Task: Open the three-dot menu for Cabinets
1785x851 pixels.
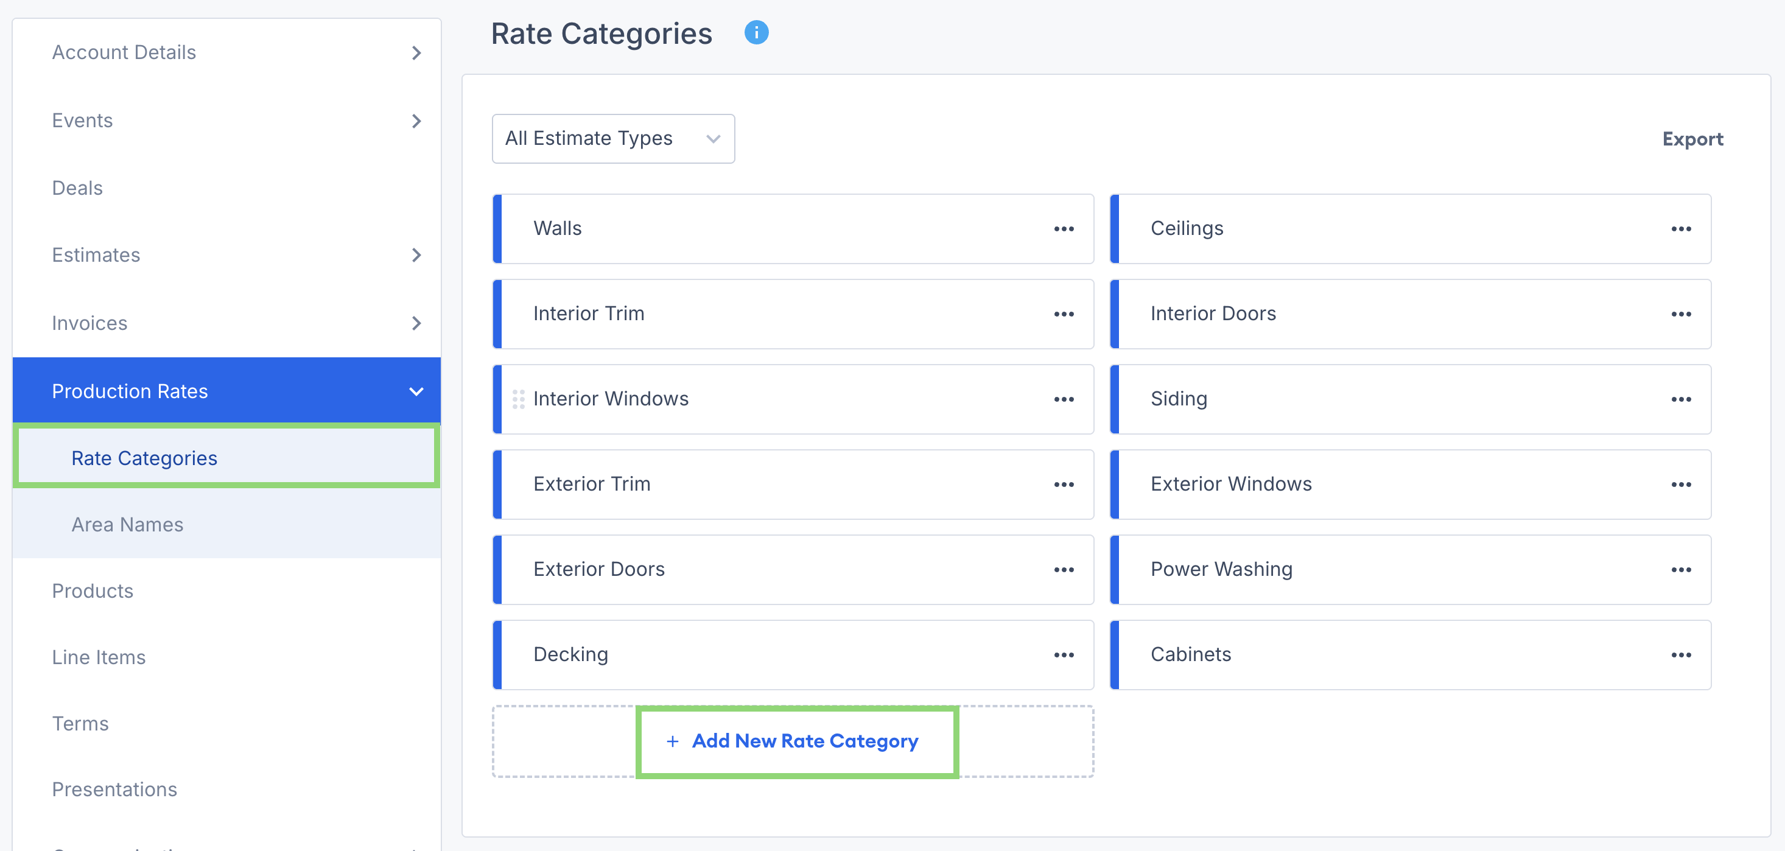Action: tap(1681, 655)
